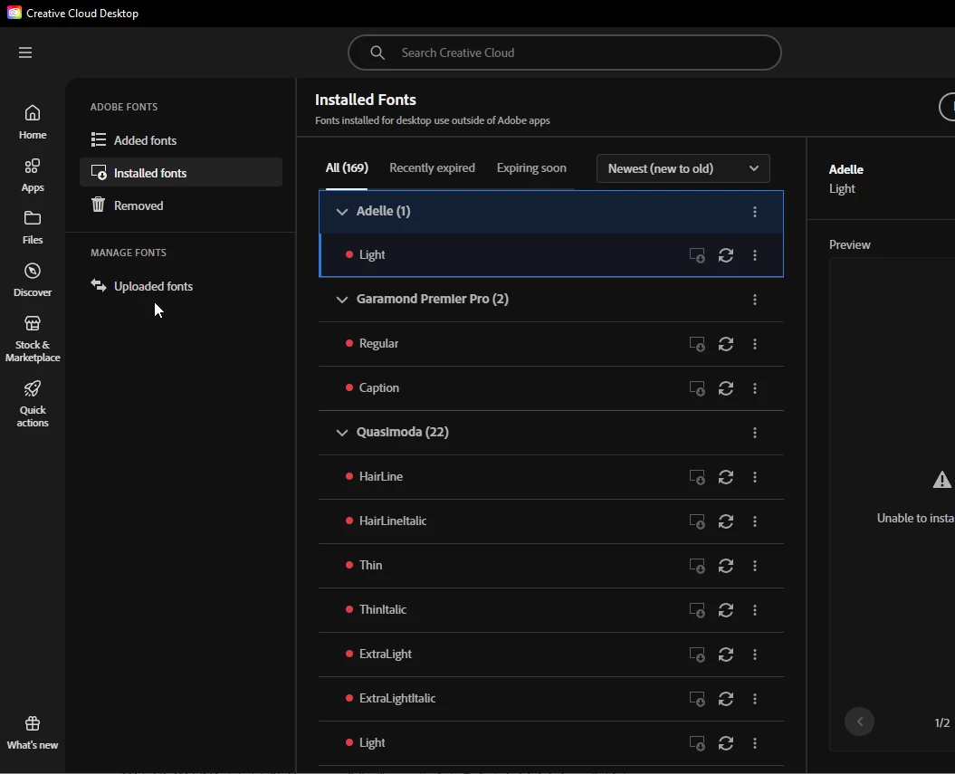Image resolution: width=955 pixels, height=774 pixels.
Task: Select the Garamond Caption row
Action: click(x=550, y=388)
